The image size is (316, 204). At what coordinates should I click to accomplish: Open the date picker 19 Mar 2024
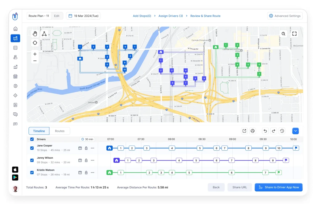pos(83,16)
